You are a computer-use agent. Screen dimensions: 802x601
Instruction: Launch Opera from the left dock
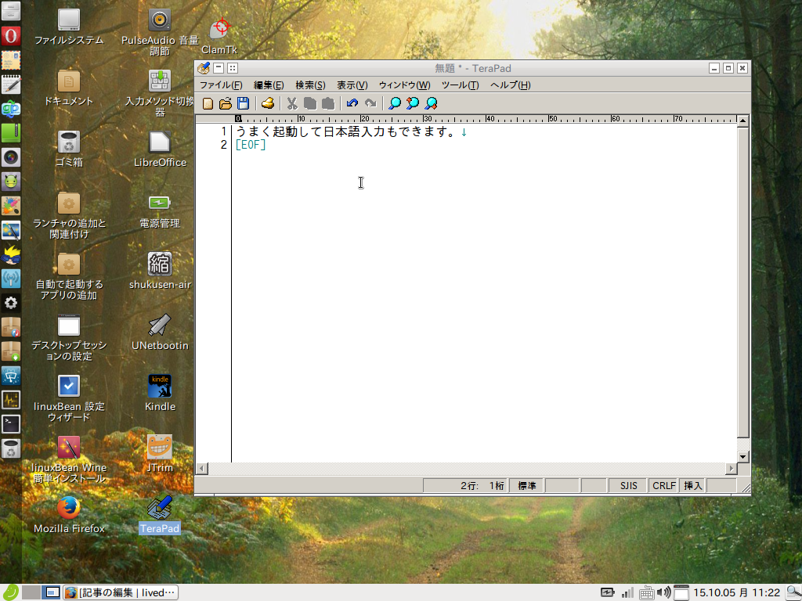tap(11, 36)
